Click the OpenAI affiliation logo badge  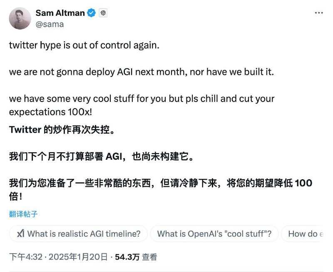pyautogui.click(x=102, y=12)
